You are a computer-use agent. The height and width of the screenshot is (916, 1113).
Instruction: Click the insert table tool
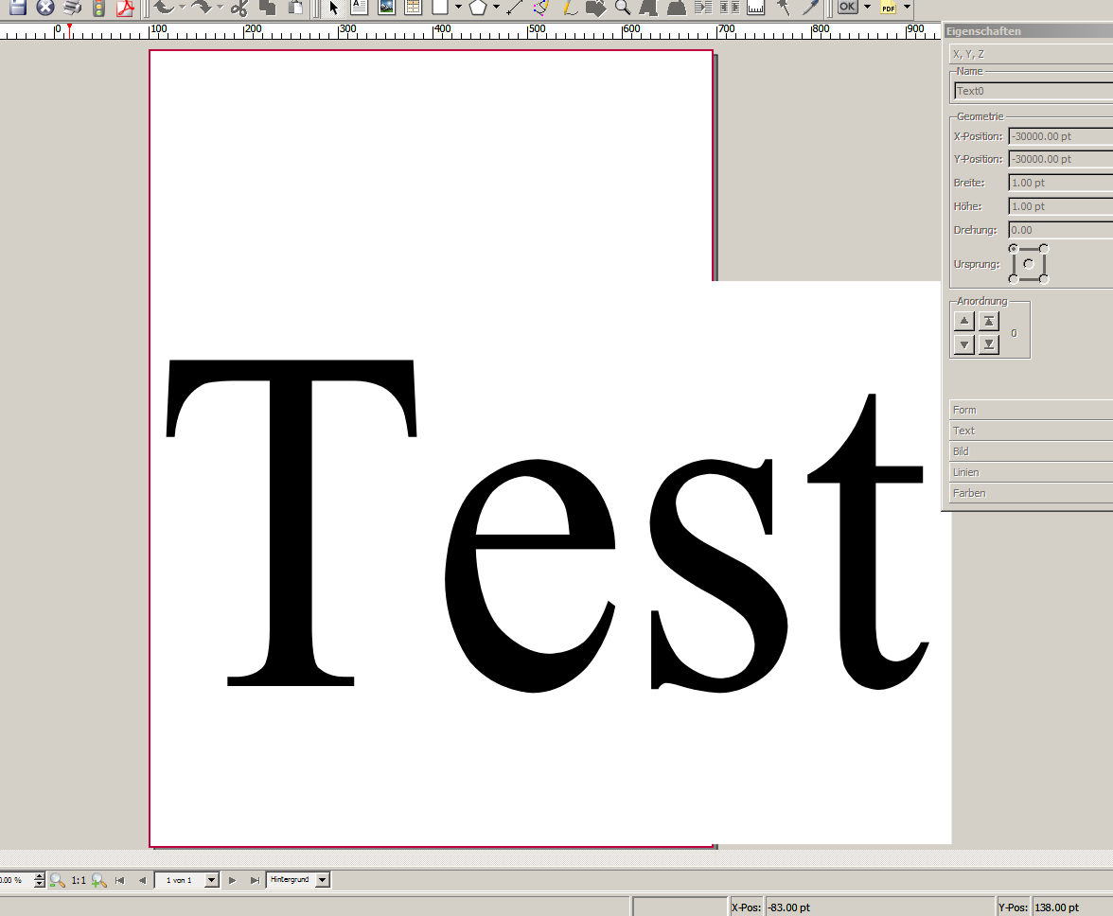click(413, 8)
